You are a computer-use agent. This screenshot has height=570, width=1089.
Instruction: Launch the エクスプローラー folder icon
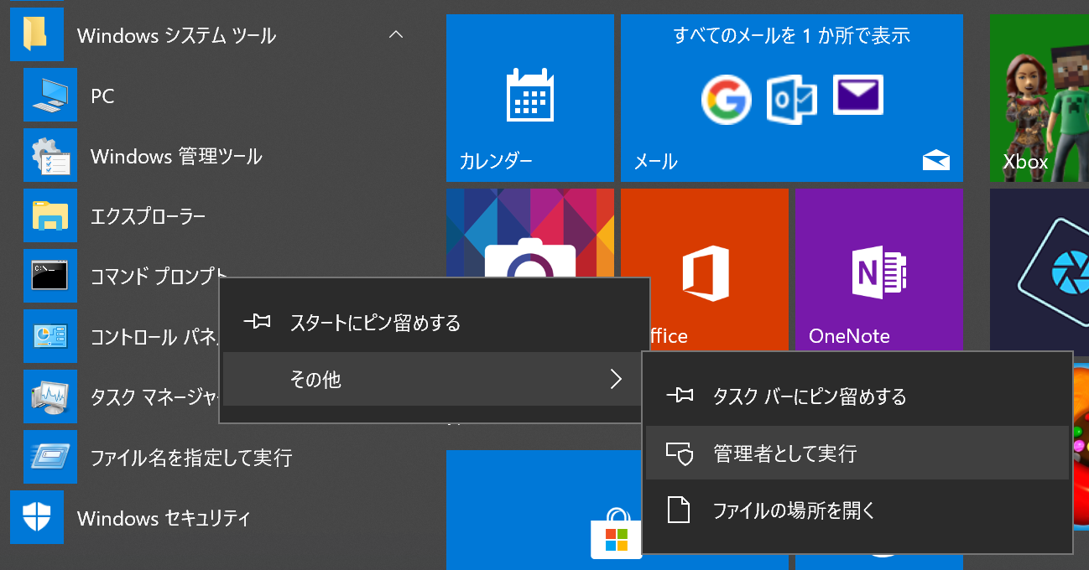(x=49, y=216)
